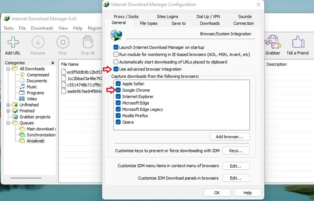Select the Anzalweb queue item

[x=35, y=141]
